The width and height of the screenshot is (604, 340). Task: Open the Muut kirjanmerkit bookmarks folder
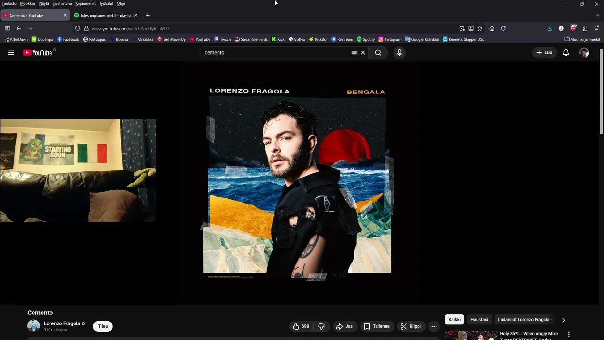(x=582, y=39)
